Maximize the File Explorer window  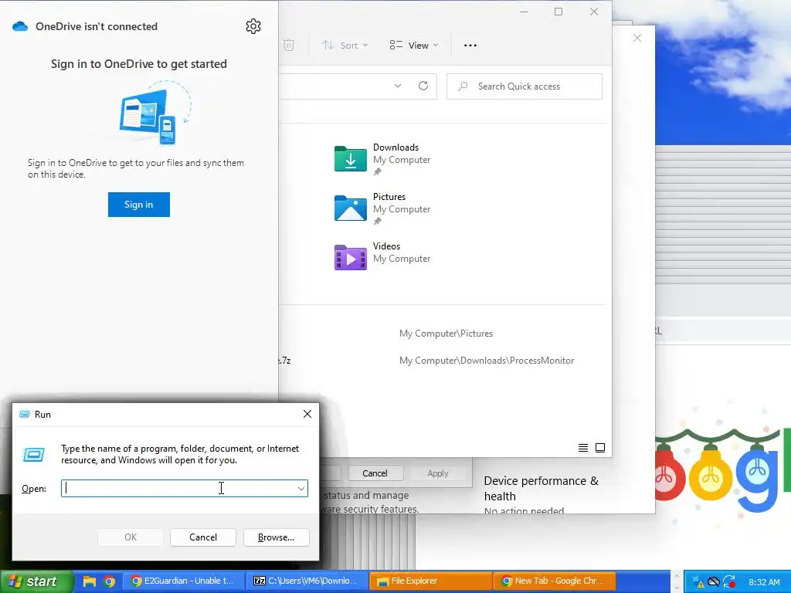[558, 12]
